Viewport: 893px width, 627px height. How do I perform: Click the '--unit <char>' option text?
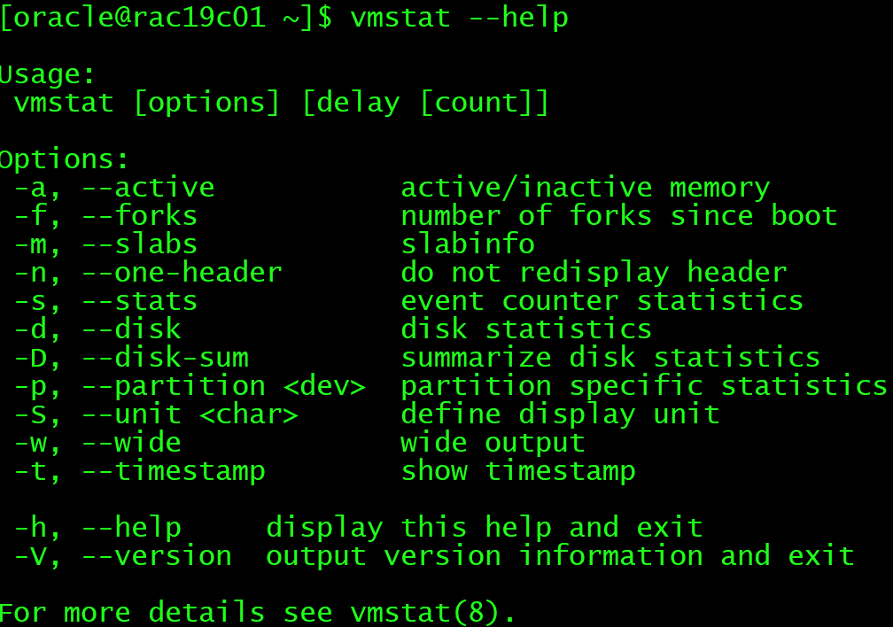coord(190,414)
